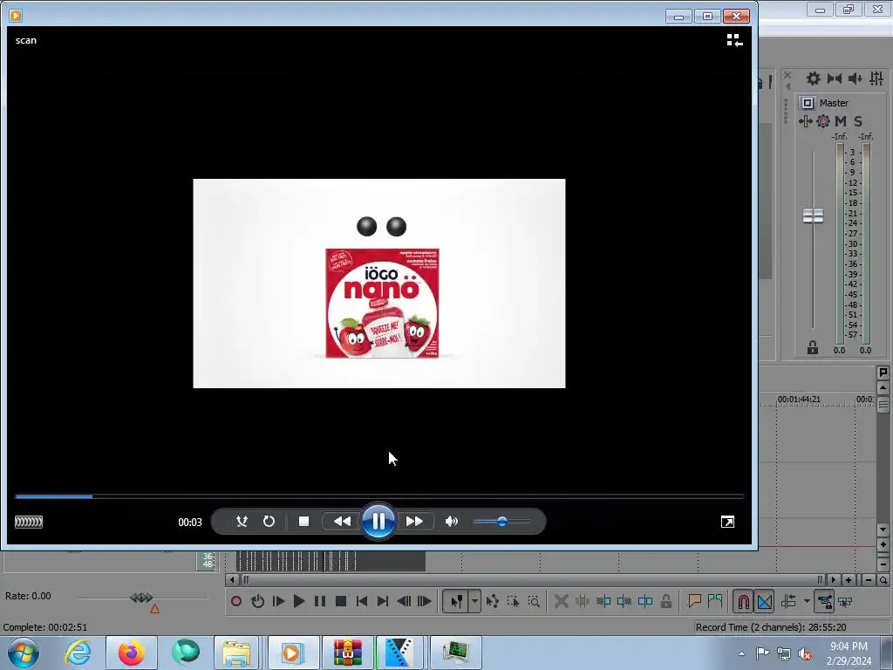This screenshot has height=670, width=893.
Task: Open the Master FX gear icon
Action: point(823,120)
